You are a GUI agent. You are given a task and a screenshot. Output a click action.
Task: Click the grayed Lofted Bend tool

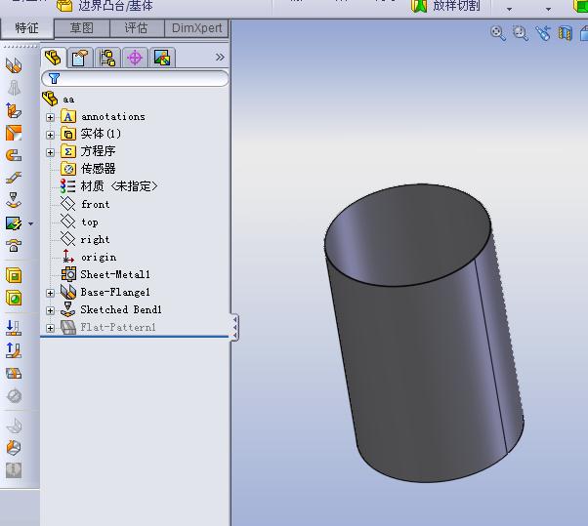coord(14,88)
